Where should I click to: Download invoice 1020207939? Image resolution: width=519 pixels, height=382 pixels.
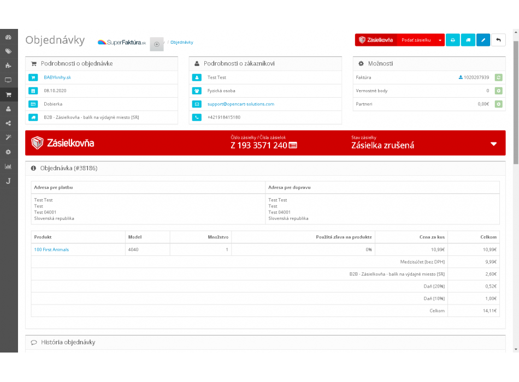[x=474, y=77]
